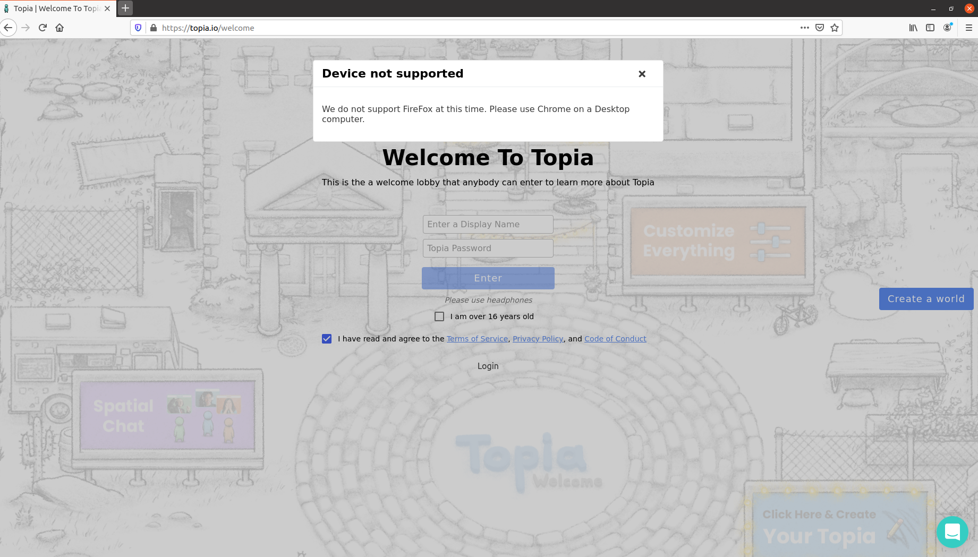The image size is (978, 557).
Task: Navigate forward in browser history
Action: [x=25, y=28]
